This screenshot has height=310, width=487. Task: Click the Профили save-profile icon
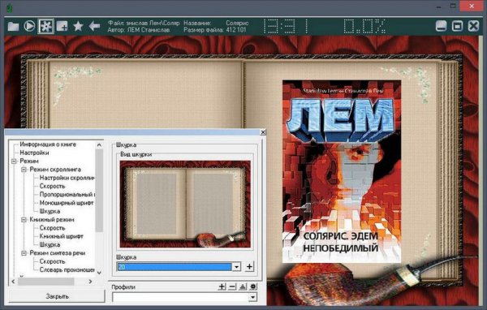242,286
